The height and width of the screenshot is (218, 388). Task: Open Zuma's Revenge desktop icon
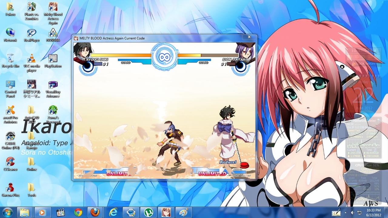(53, 111)
